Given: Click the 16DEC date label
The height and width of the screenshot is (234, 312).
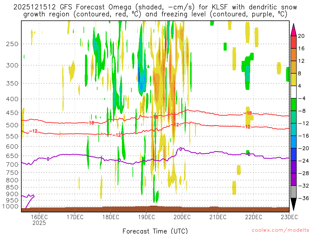Looking at the screenshot, I should coord(39,217).
